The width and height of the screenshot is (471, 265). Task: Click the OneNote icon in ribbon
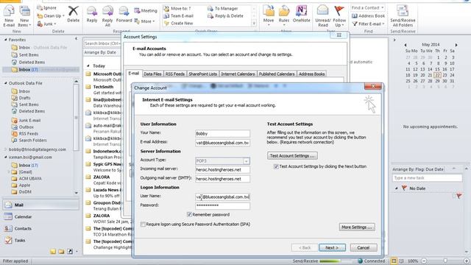pyautogui.click(x=301, y=14)
